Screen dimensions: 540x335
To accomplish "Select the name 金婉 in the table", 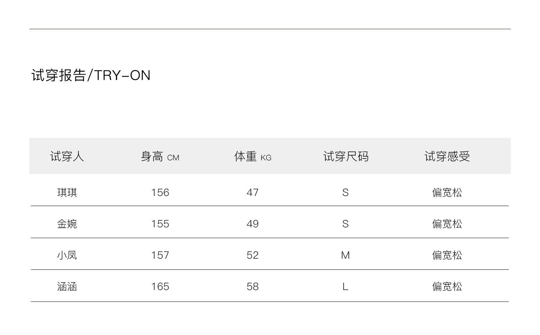I will pos(67,224).
